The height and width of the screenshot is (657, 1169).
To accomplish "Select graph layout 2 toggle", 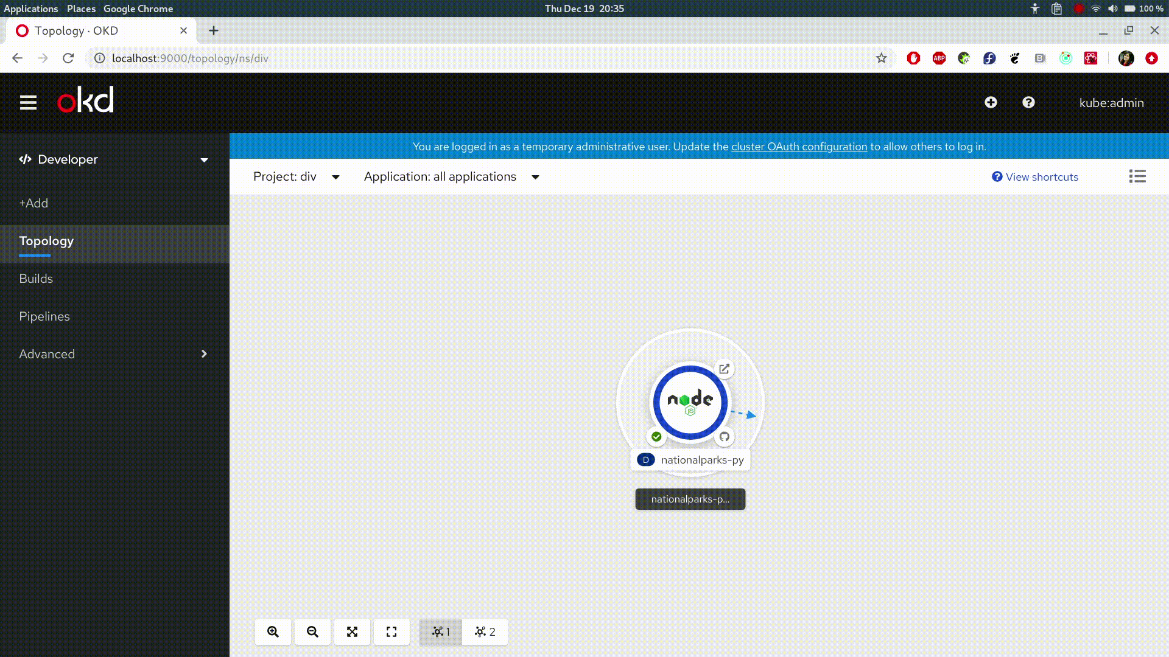I will [x=485, y=632].
